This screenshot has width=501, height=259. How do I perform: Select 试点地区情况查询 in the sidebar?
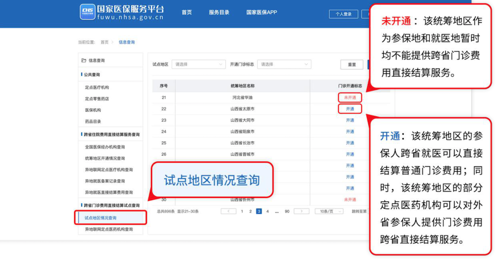tap(101, 218)
